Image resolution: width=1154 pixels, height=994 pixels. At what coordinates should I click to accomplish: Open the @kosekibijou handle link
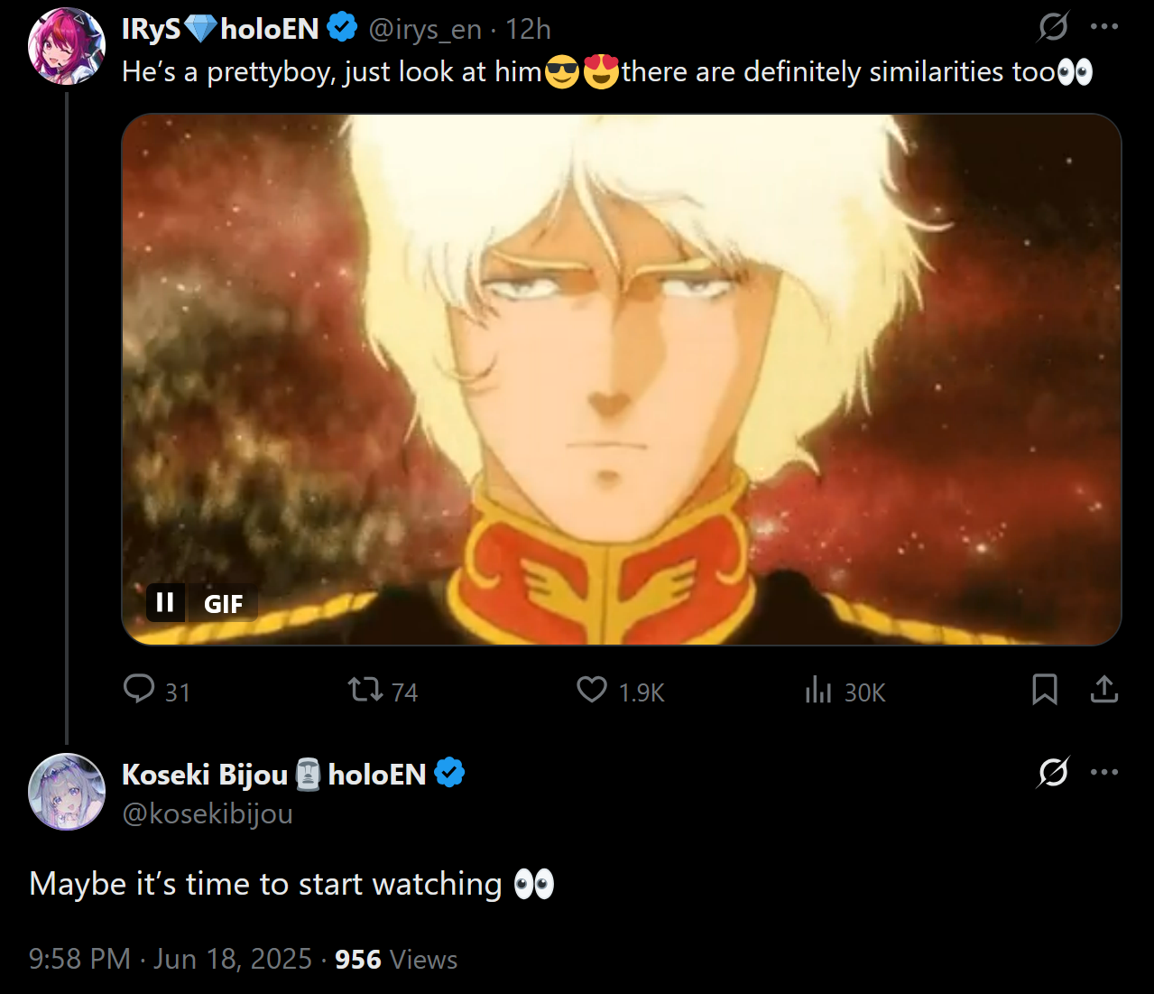(208, 814)
